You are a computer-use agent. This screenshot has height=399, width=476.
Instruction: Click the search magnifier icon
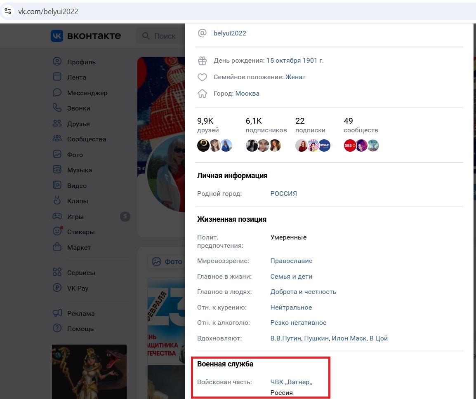146,36
